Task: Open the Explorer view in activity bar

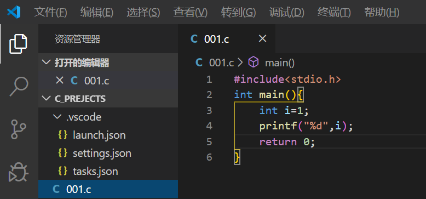Action: [18, 44]
